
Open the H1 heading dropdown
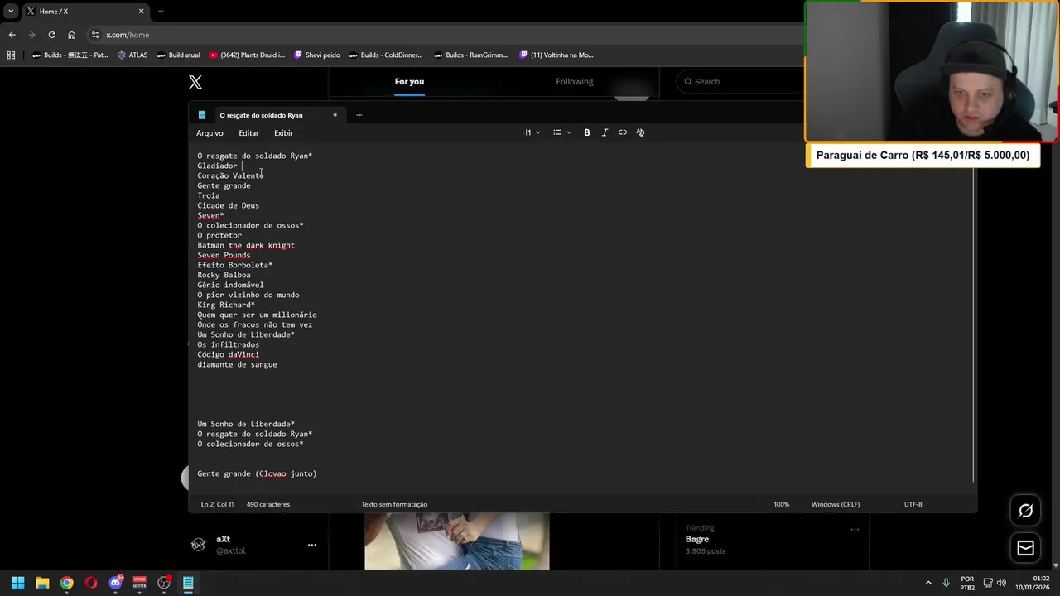531,132
